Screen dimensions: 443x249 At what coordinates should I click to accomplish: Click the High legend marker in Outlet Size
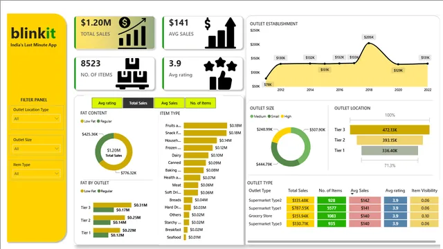pos(282,116)
